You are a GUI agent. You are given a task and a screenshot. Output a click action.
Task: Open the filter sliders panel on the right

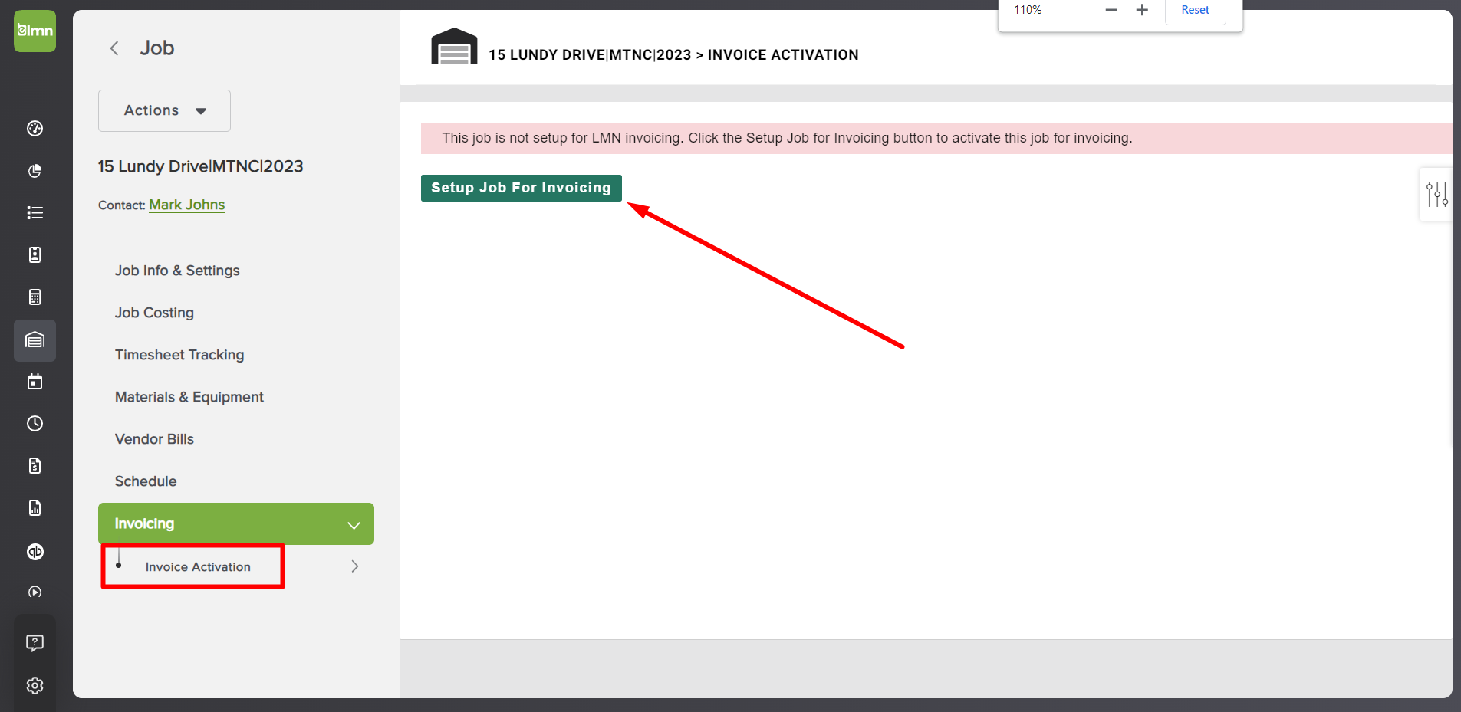coord(1437,194)
